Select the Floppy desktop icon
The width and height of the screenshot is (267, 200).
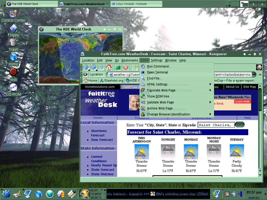click(x=13, y=31)
